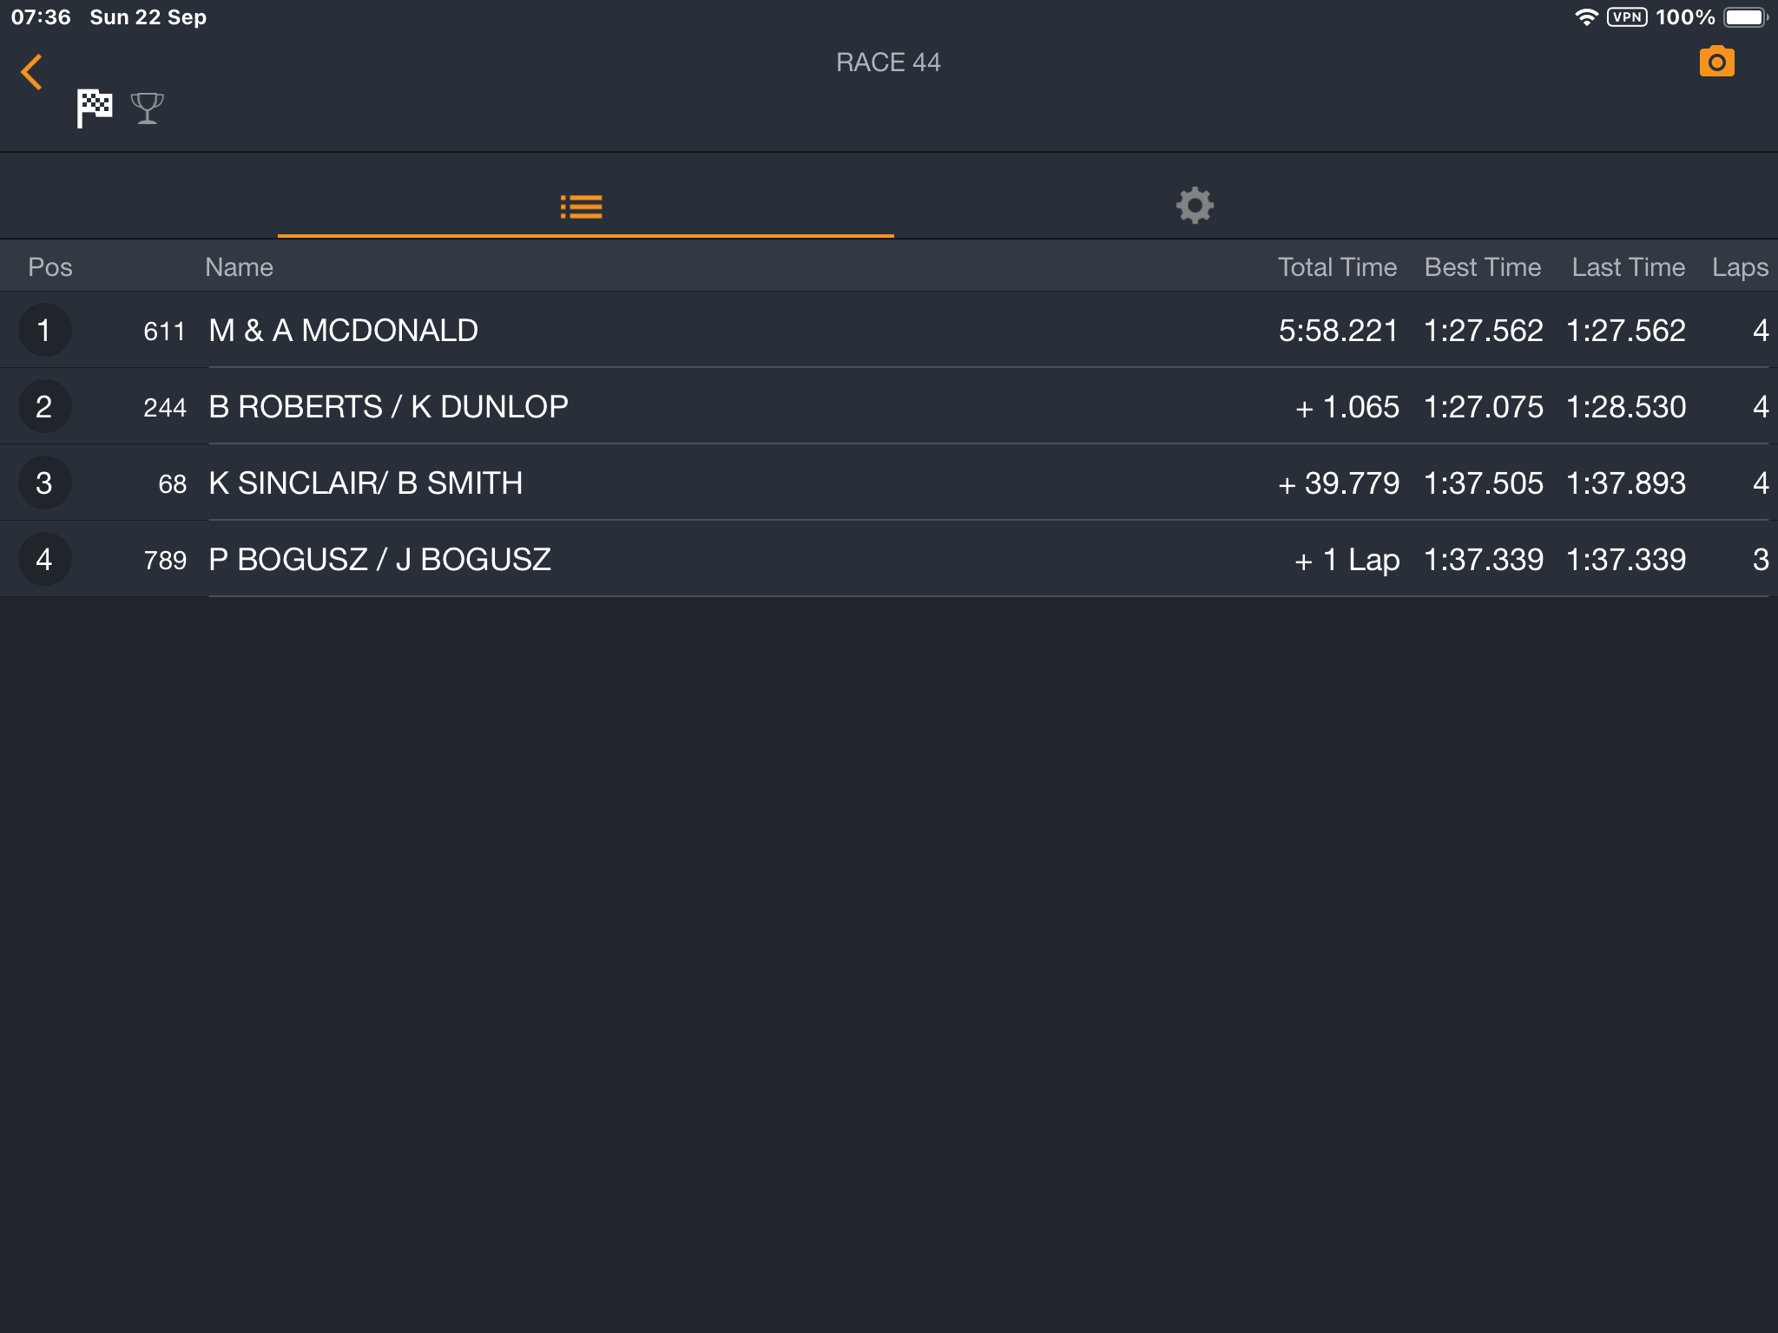This screenshot has width=1778, height=1333.
Task: Tap the VPN indicator in status bar
Action: coord(1627,17)
